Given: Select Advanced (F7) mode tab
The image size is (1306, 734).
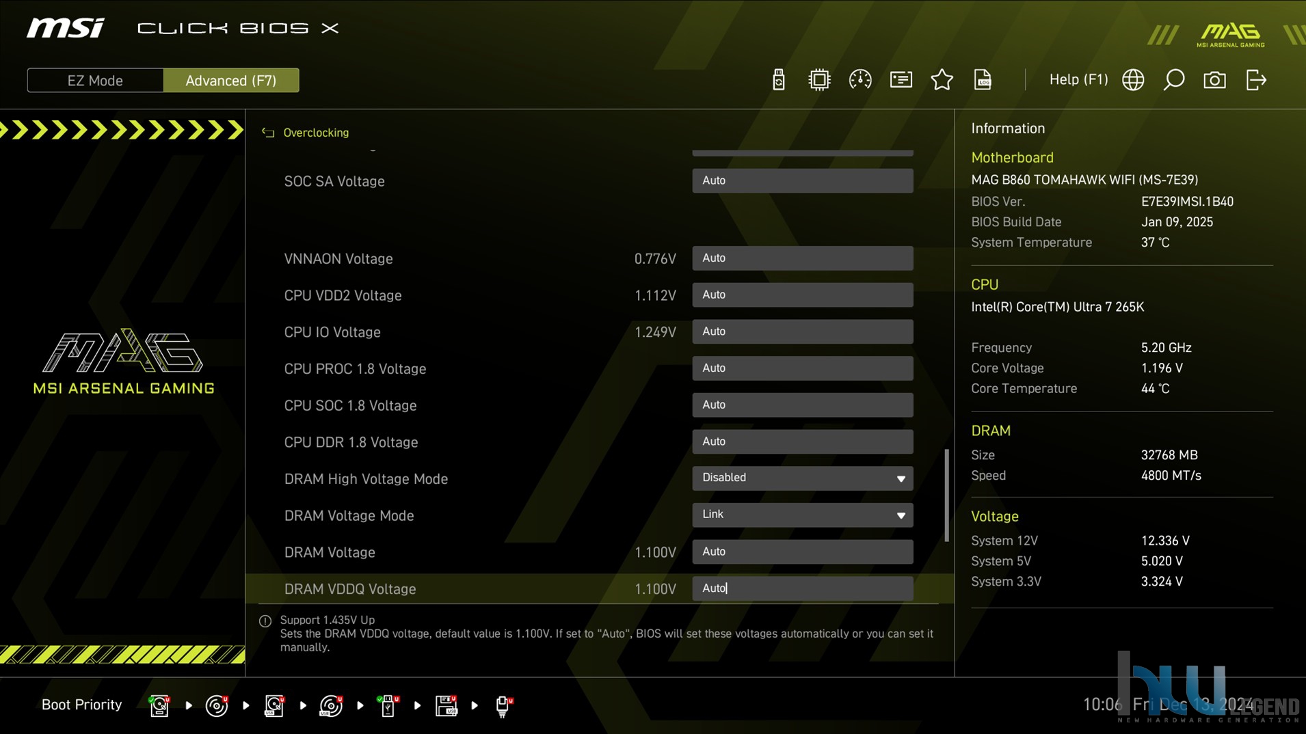Looking at the screenshot, I should (x=231, y=81).
